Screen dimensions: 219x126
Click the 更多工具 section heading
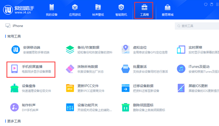tap(14, 121)
